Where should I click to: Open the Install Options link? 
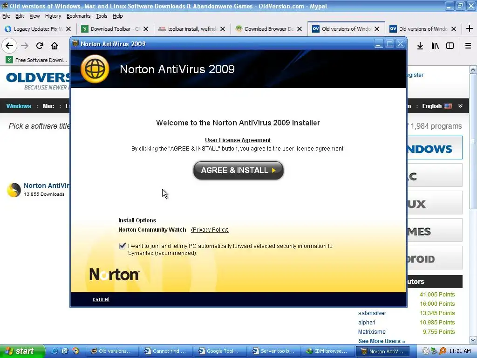pos(137,220)
